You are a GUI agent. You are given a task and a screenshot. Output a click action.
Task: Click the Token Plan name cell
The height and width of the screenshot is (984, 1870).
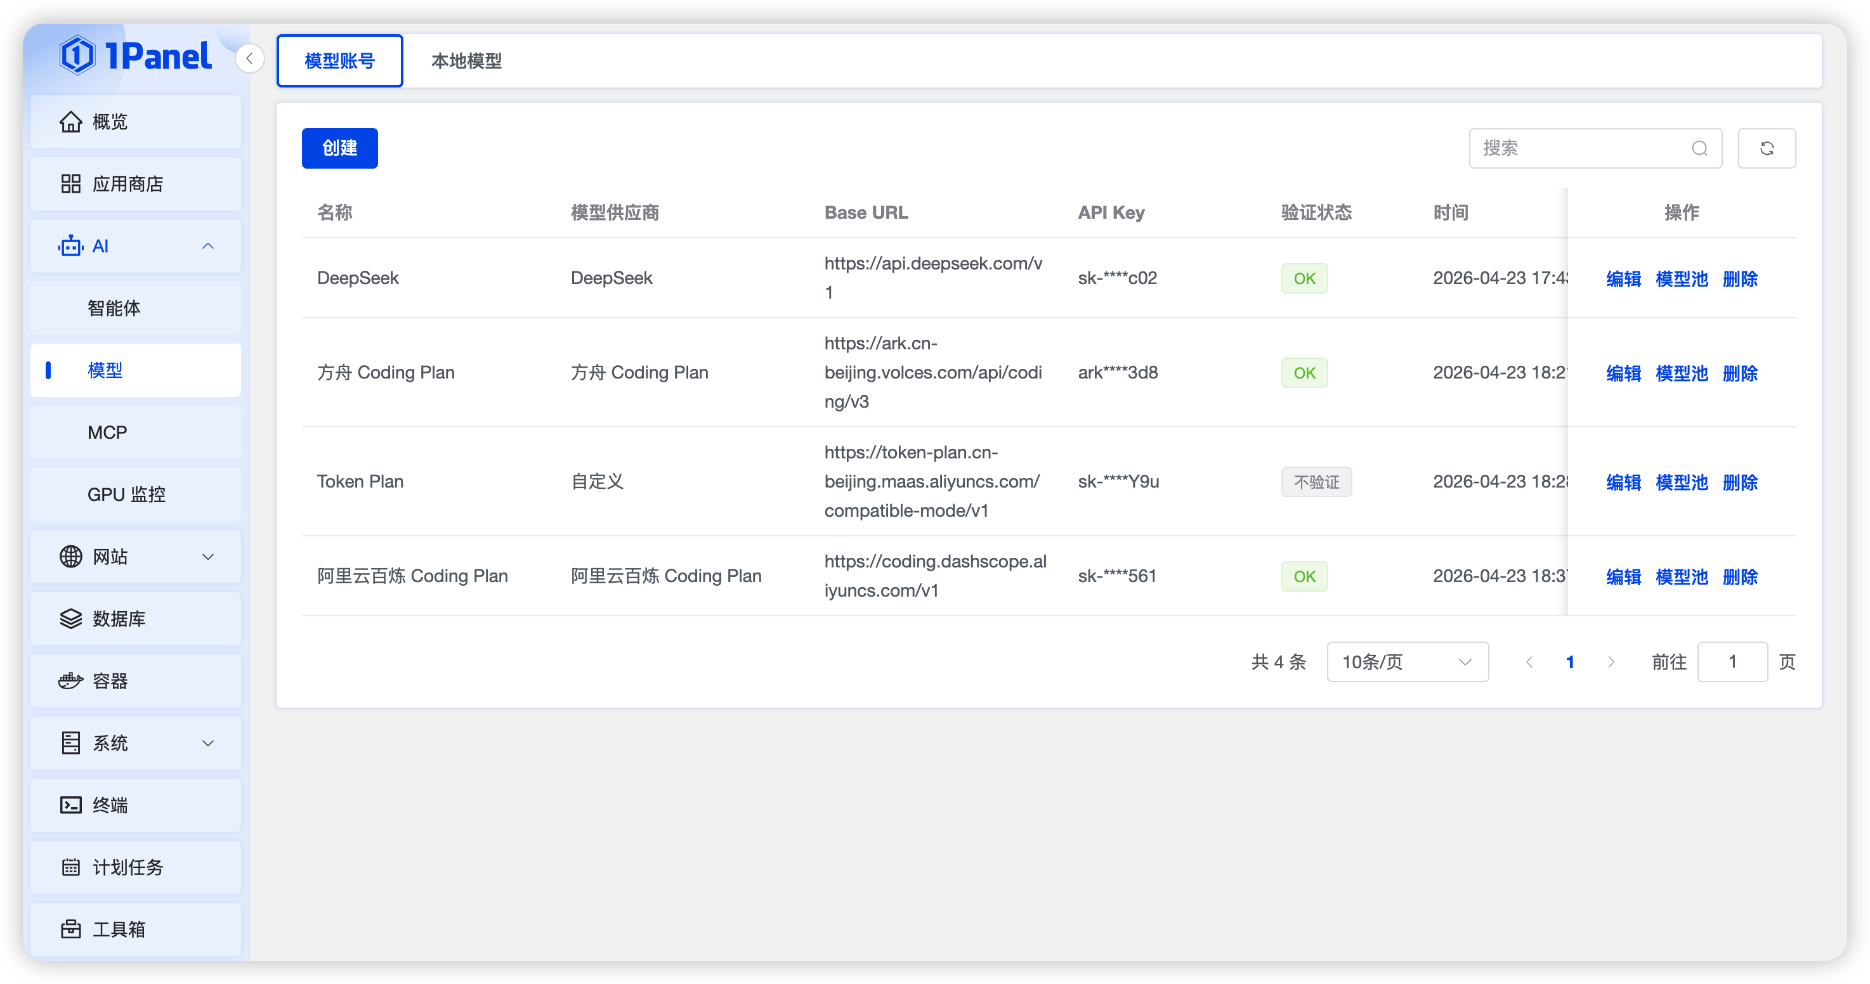[360, 481]
